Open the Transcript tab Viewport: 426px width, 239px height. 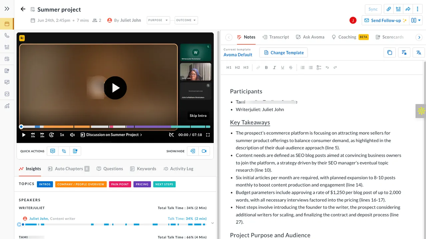pyautogui.click(x=276, y=37)
